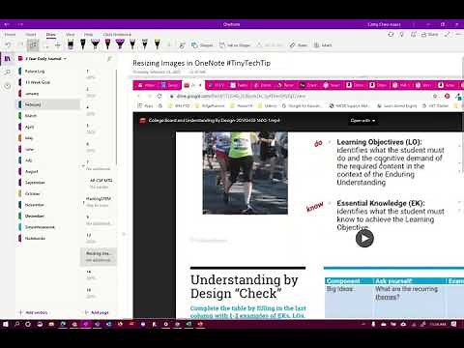Open recent notes clock icon
464x348 pixels.
[x=8, y=86]
